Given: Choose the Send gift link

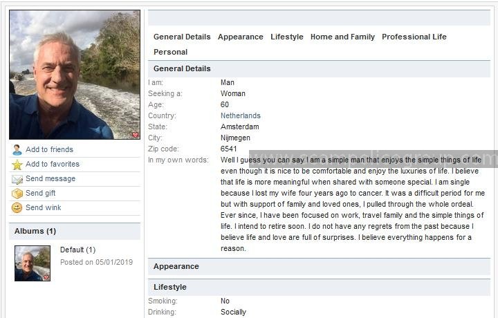Looking at the screenshot, I should pyautogui.click(x=41, y=193).
